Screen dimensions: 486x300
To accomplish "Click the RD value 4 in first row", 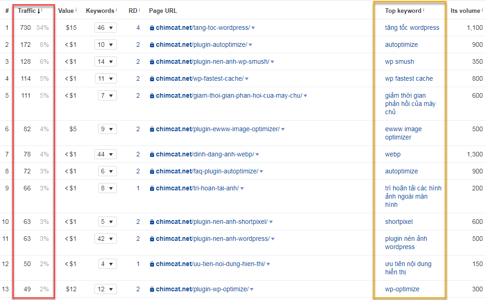I will point(138,28).
